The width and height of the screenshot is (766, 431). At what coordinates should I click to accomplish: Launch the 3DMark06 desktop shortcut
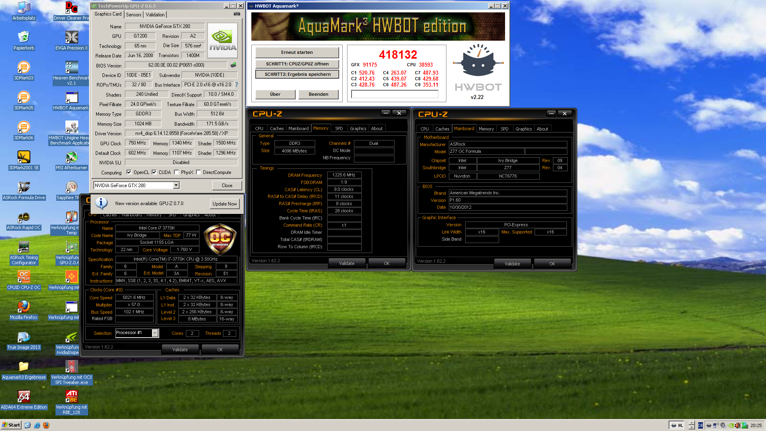(24, 130)
